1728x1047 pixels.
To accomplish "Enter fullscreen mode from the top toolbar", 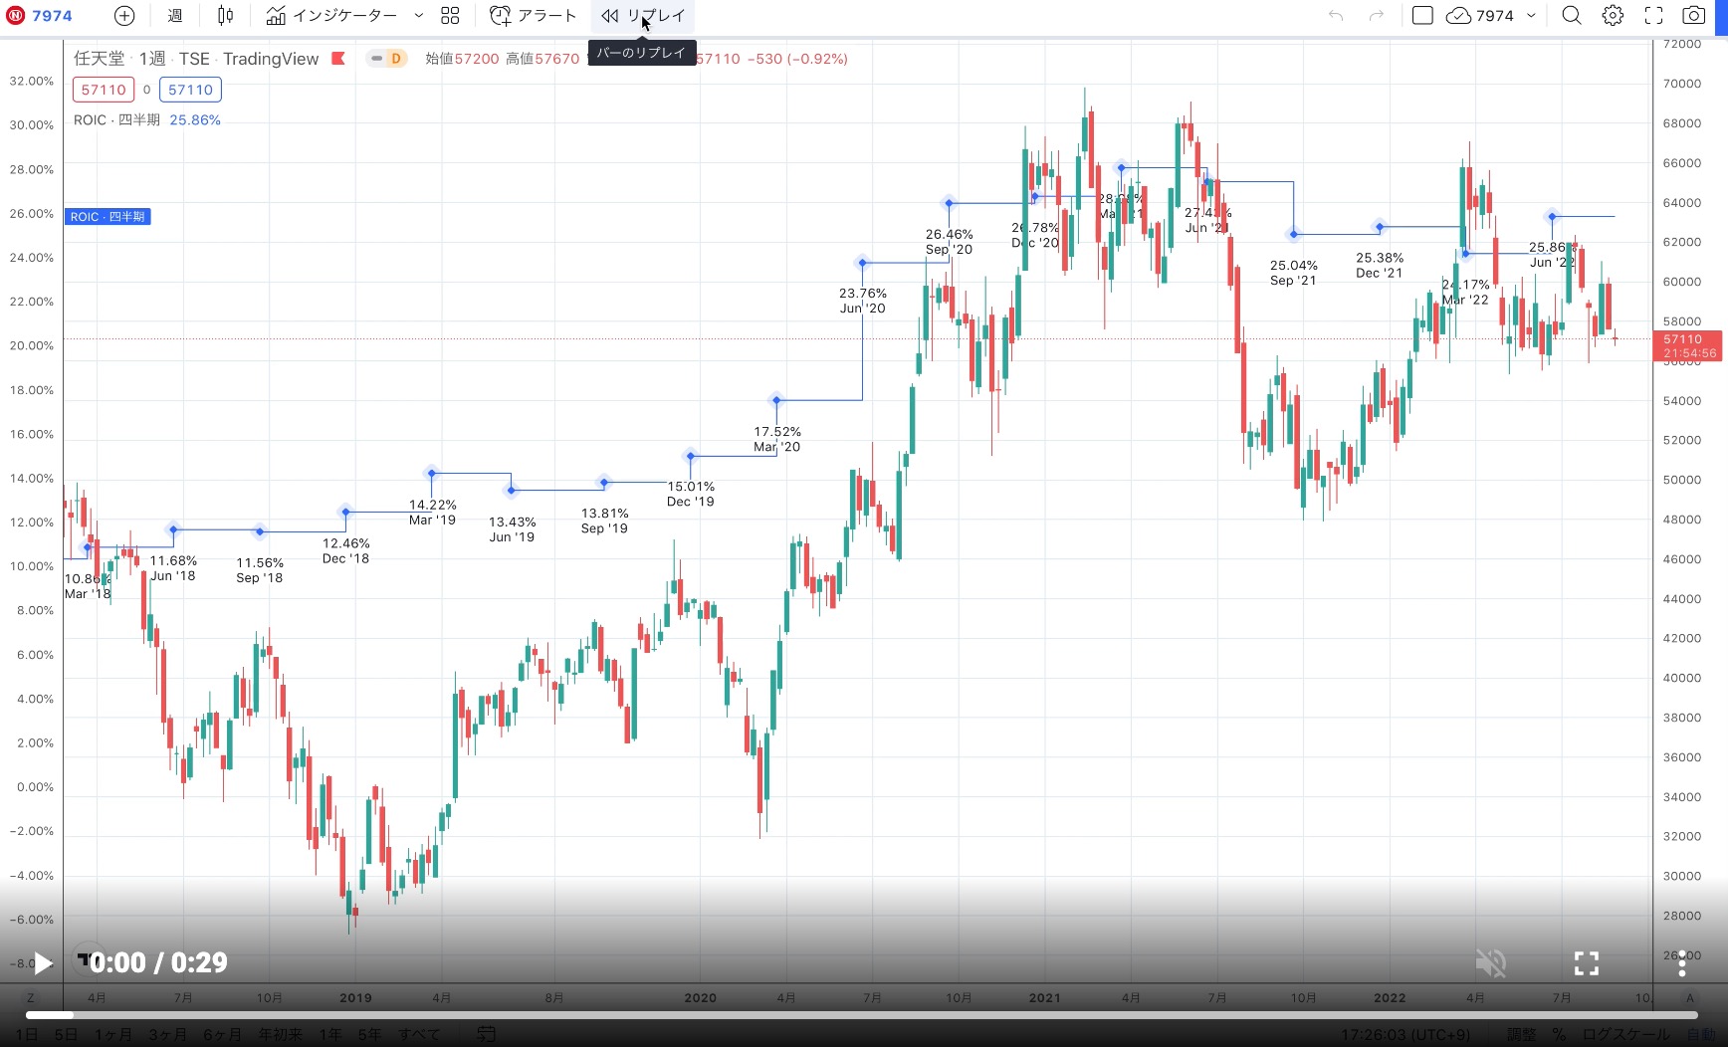I will (1652, 16).
